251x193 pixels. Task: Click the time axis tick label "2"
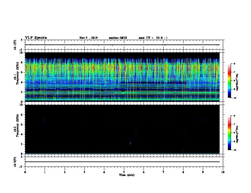pos(65,172)
